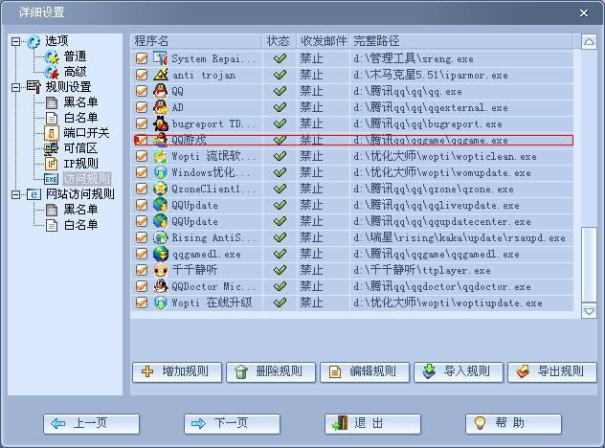The width and height of the screenshot is (605, 448).
Task: Click the green check status of 千千静听 row
Action: coord(280,270)
